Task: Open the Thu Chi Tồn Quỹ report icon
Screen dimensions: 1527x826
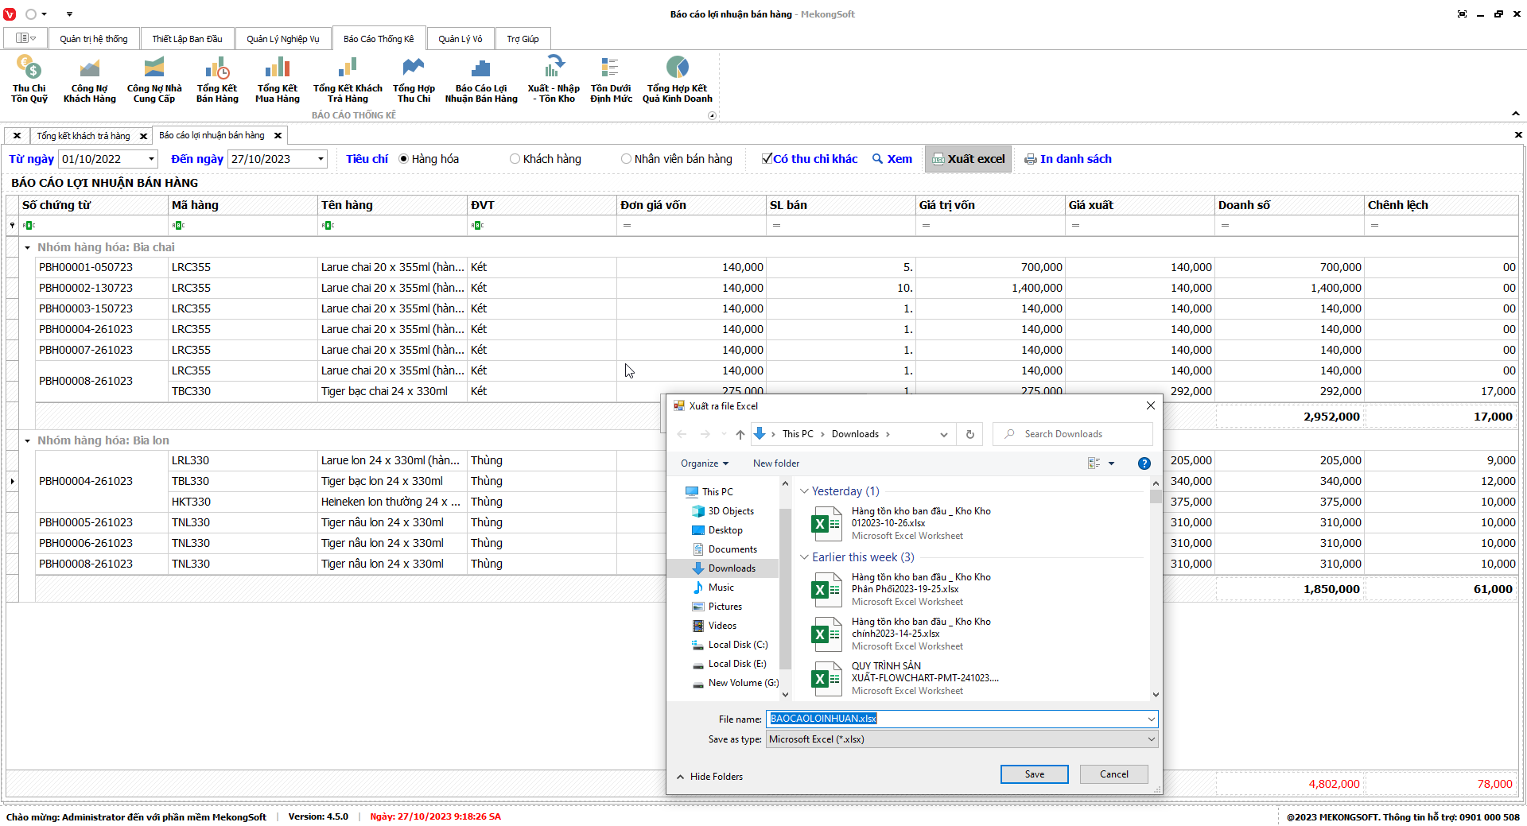Action: [x=29, y=68]
